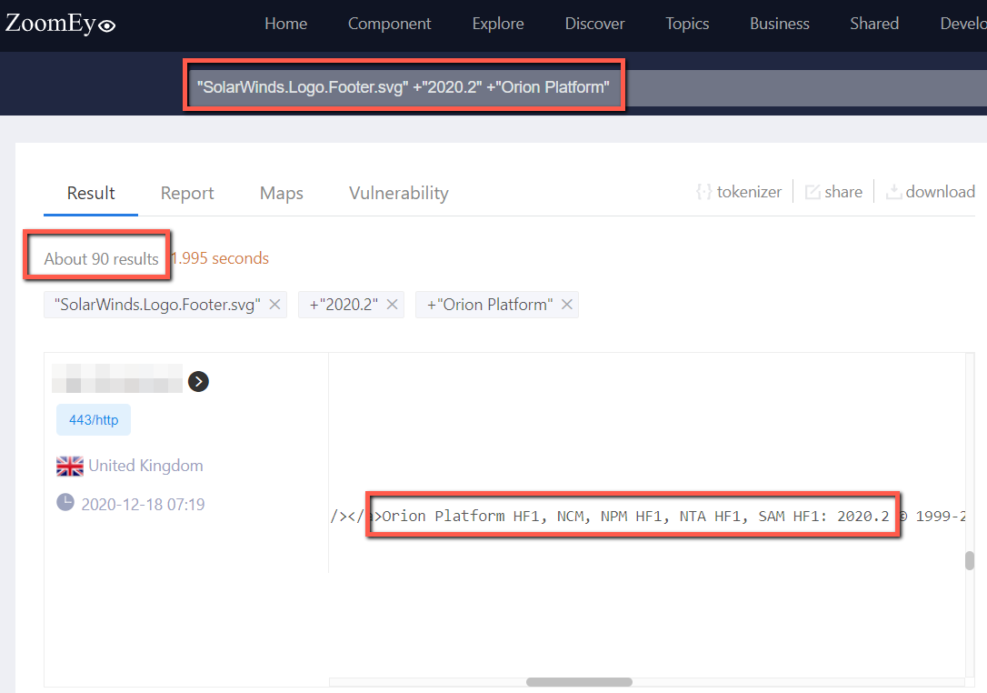
Task: Click the banner horizontal scrollbar thumb
Action: [x=579, y=682]
